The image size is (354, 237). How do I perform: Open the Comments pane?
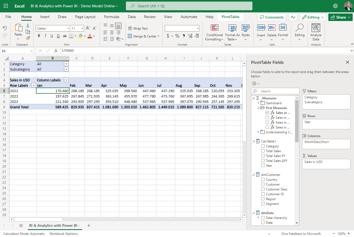click(x=272, y=17)
